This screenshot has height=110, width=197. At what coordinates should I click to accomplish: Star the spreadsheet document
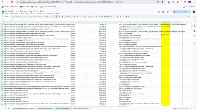(x=38, y=11)
